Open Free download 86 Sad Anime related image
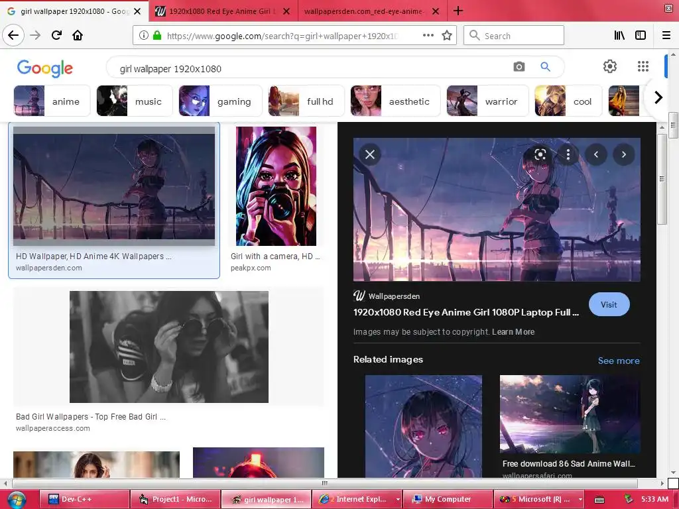Viewport: 679px width, 509px height. [570, 414]
